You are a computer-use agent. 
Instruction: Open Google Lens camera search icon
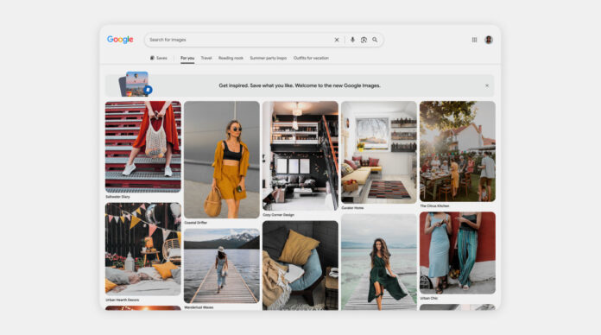click(x=364, y=40)
